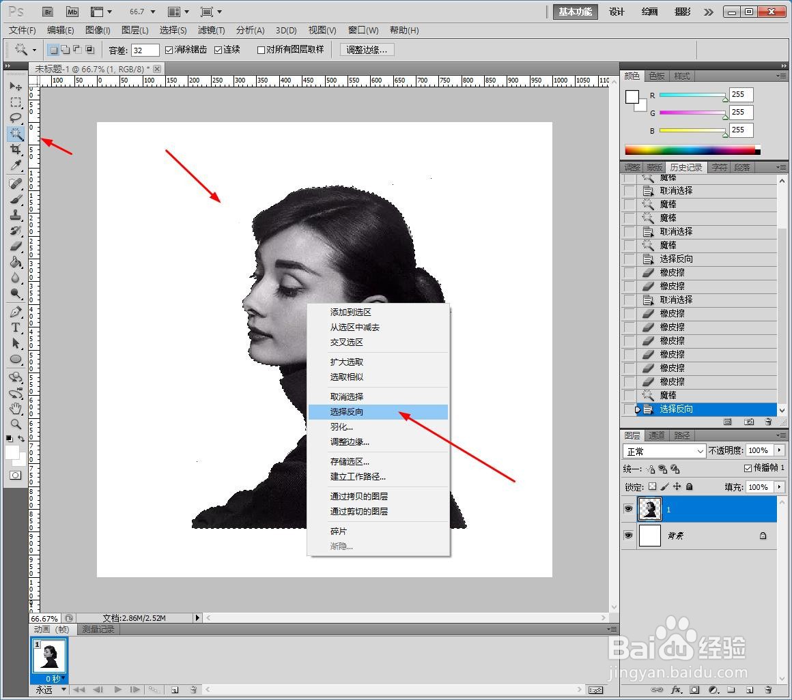Select the Lasso tool
Screen dimensions: 792x700
click(x=16, y=117)
